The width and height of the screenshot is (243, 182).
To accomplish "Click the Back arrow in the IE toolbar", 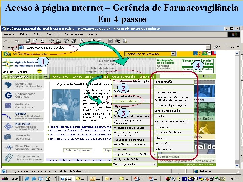I will coord(6,41).
